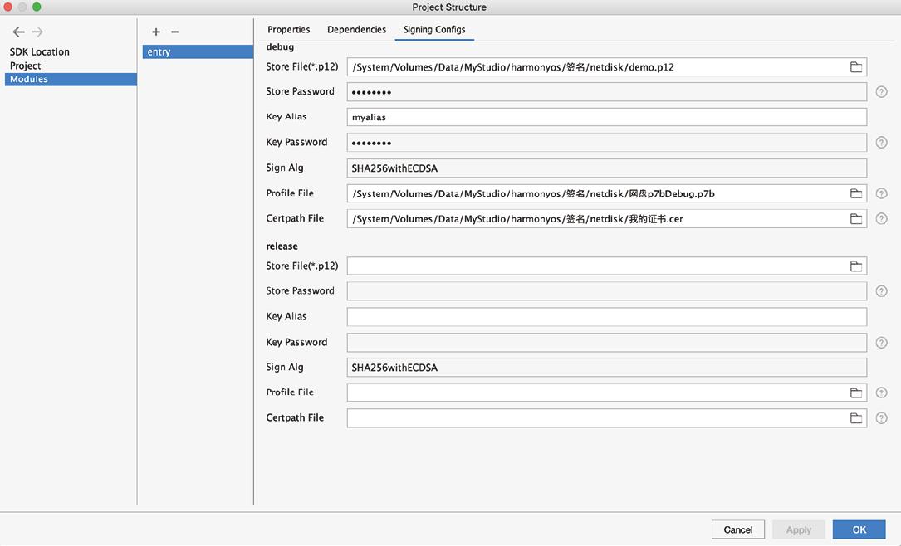The height and width of the screenshot is (546, 901).
Task: Browse for release Store File folder icon
Action: click(x=855, y=266)
